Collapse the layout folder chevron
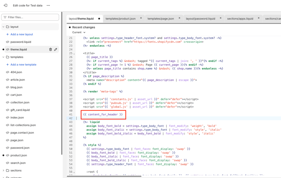281x178 pixels. [3, 27]
